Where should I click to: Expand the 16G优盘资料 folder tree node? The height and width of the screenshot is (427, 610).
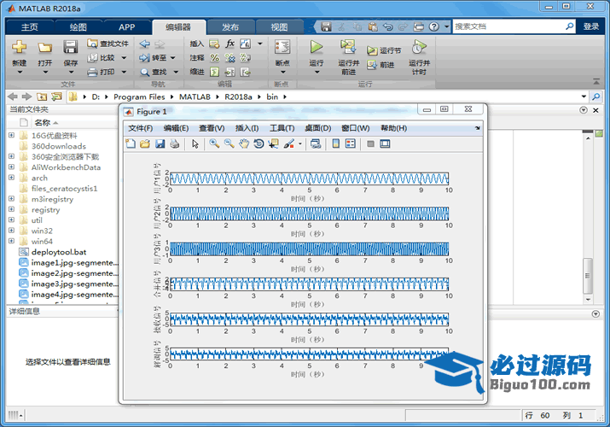pyautogui.click(x=11, y=135)
